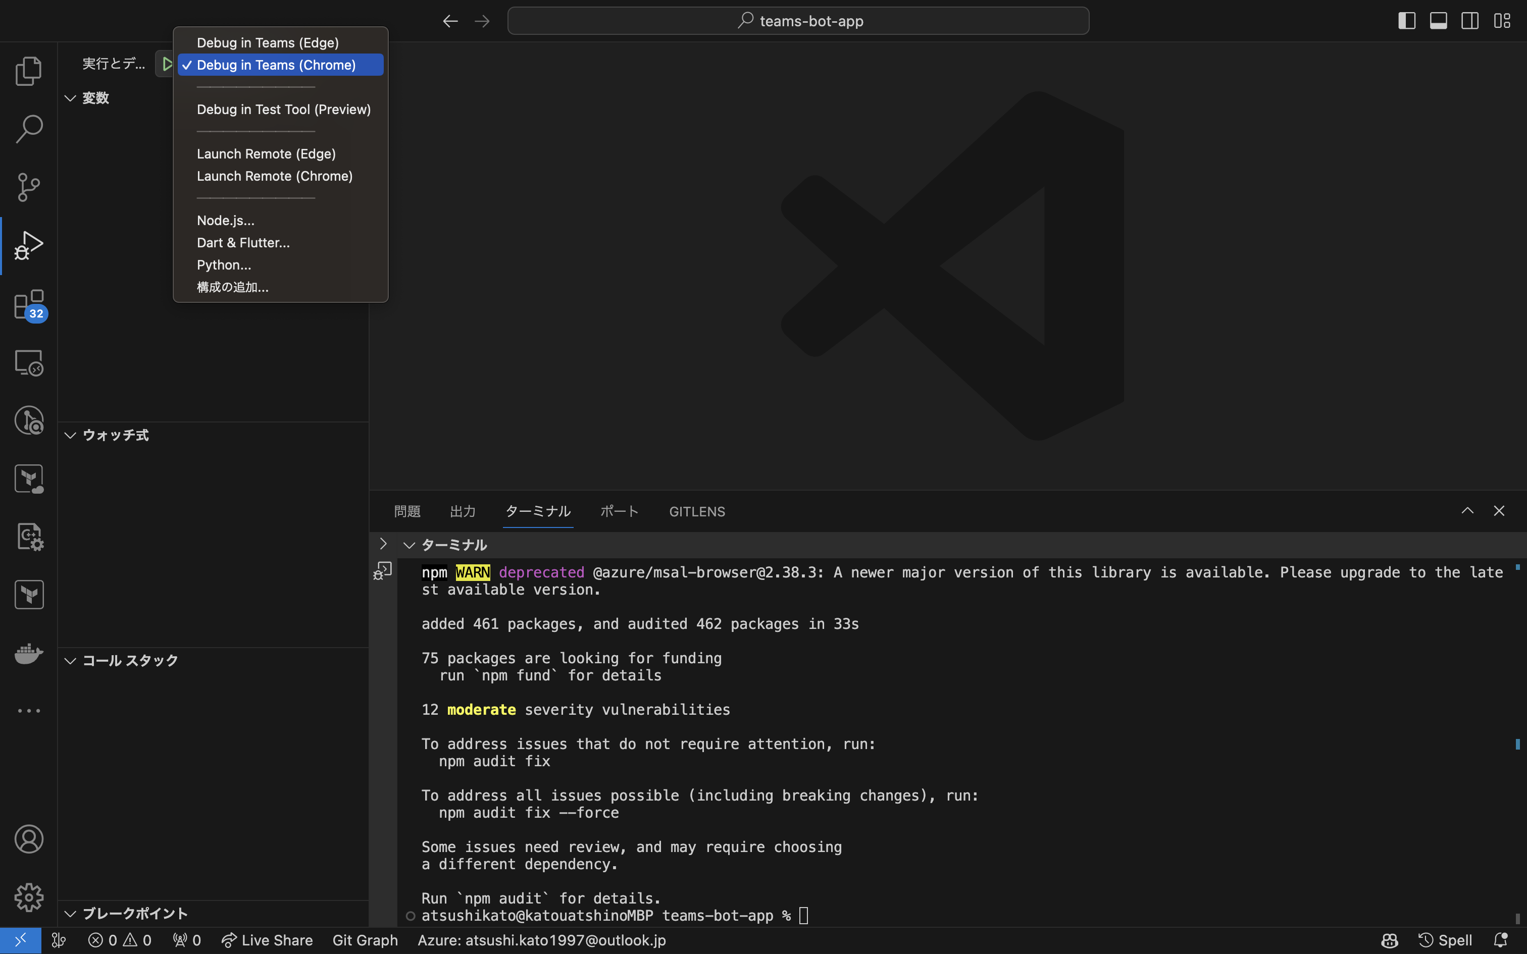Click Git Graph in status bar
1527x954 pixels.
tap(366, 940)
